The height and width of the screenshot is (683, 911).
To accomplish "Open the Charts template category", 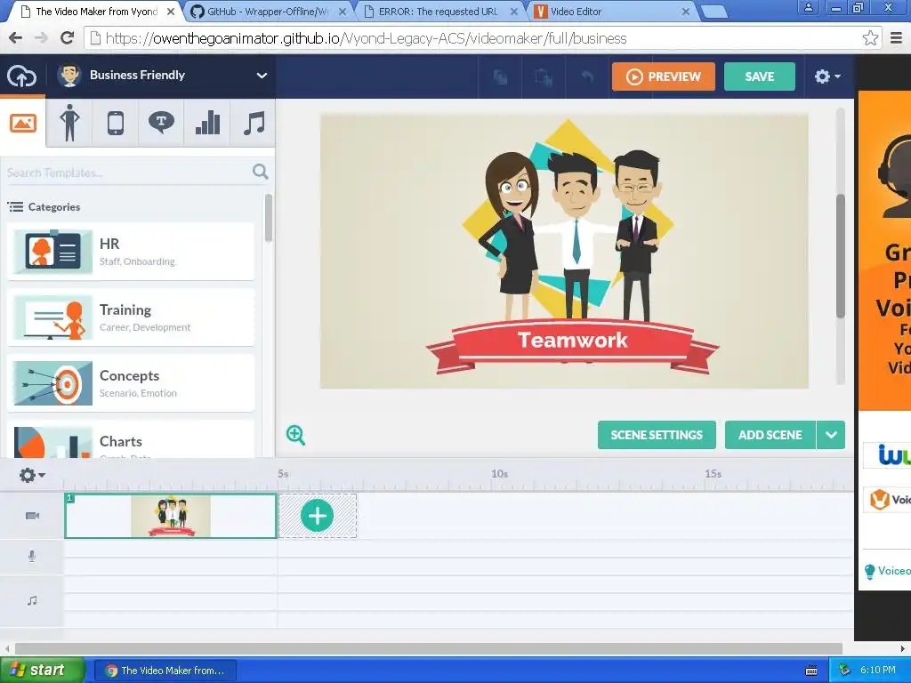I will (x=131, y=439).
